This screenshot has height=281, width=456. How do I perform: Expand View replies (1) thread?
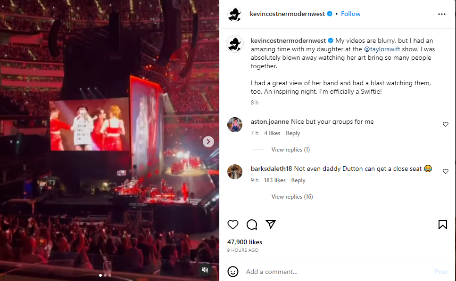[290, 150]
